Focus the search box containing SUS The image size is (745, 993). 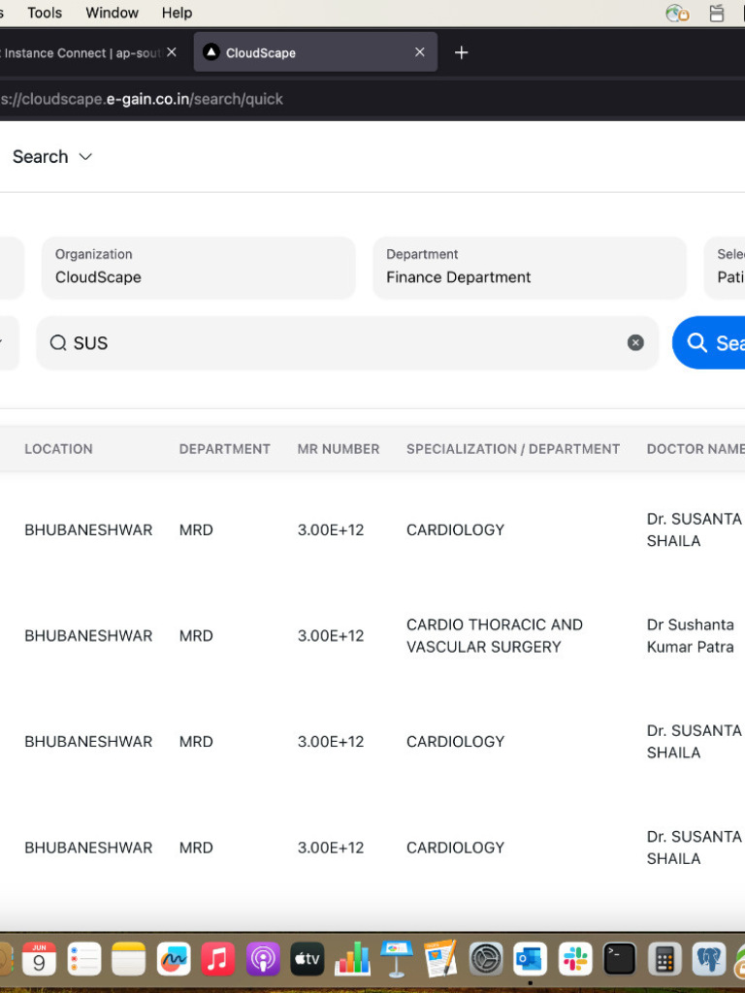pyautogui.click(x=347, y=342)
